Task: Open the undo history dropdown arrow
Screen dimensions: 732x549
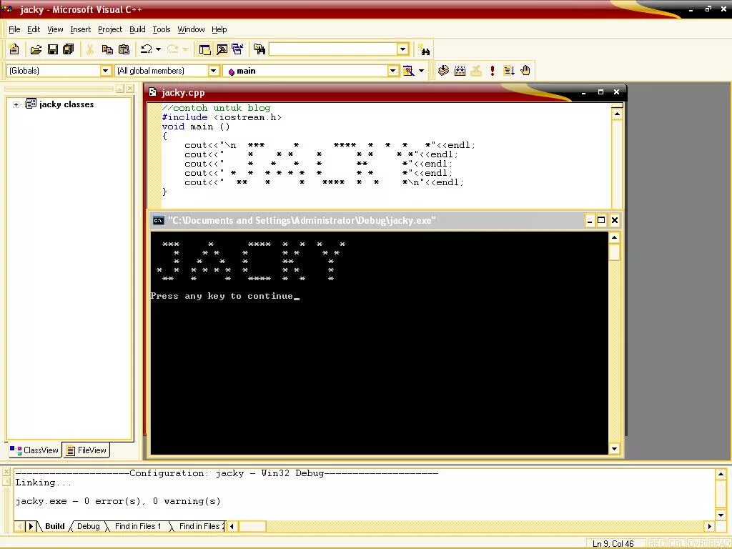Action: point(159,49)
